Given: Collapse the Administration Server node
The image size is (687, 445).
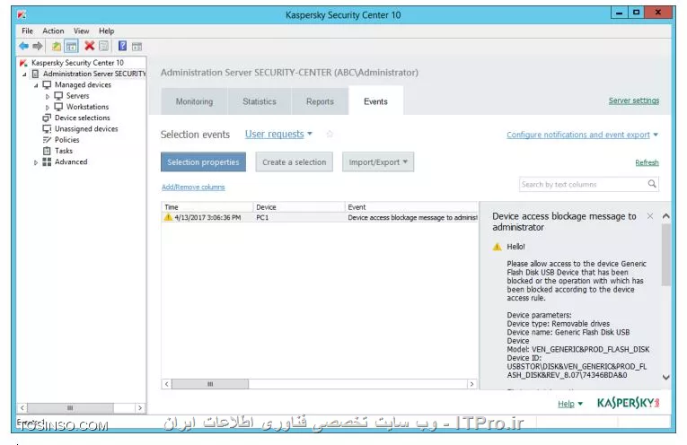Looking at the screenshot, I should coord(25,74).
